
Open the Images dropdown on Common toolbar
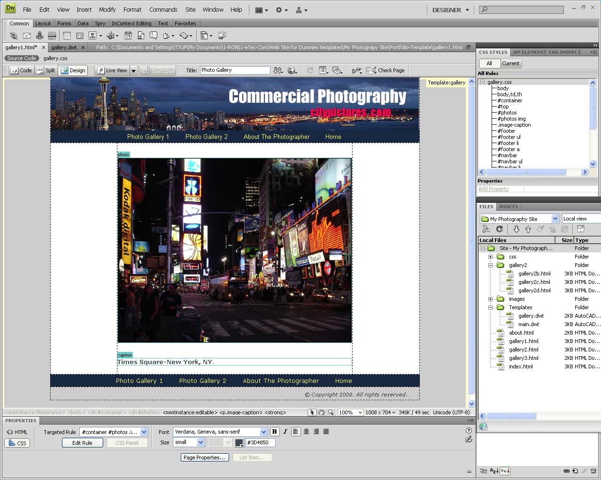click(100, 35)
